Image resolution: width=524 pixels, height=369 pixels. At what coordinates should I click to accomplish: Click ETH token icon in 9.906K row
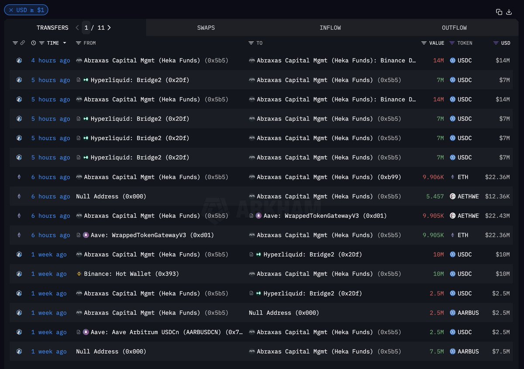pyautogui.click(x=453, y=177)
